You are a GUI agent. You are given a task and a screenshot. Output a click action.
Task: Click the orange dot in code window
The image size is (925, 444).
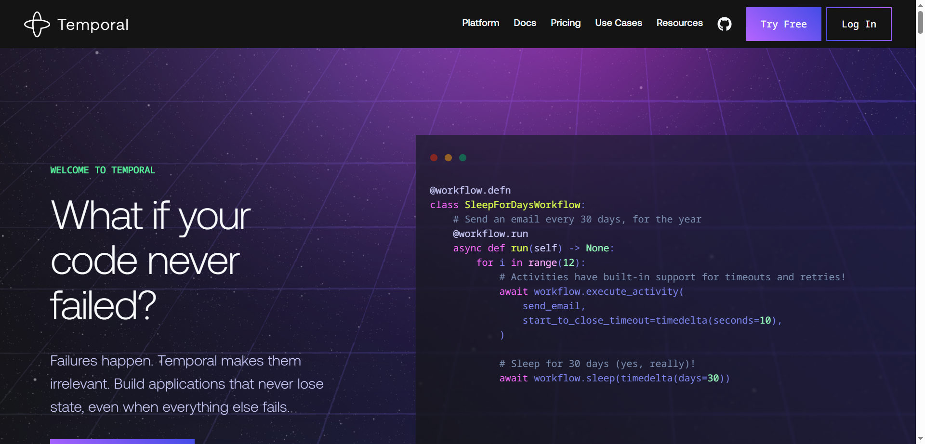click(x=448, y=157)
